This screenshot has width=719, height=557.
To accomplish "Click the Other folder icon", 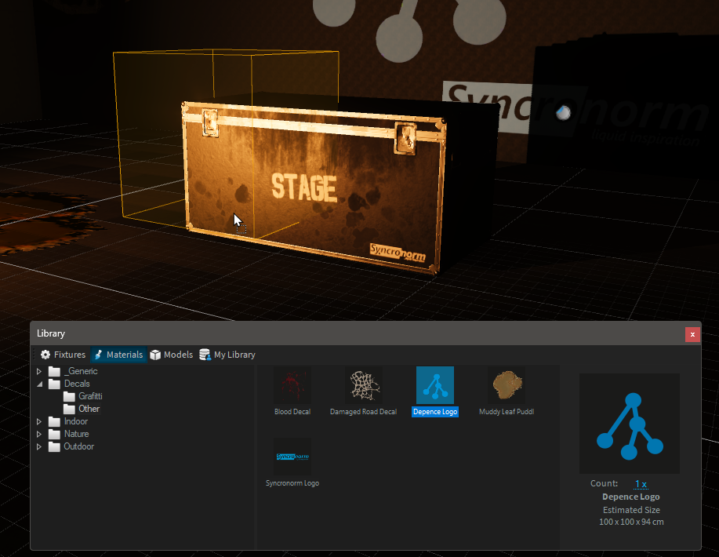I will click(x=69, y=409).
